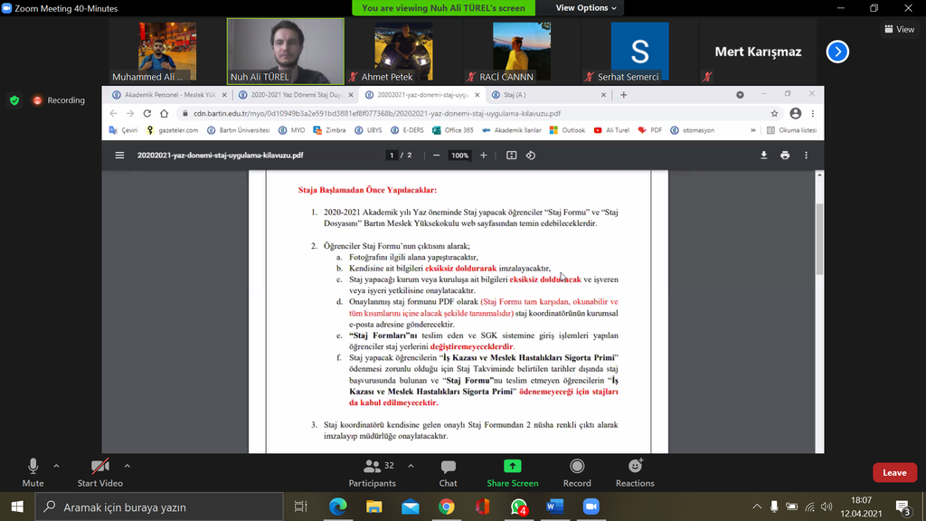Toggle the microphone Mute button
Screen dimensions: 926x521
pos(33,472)
